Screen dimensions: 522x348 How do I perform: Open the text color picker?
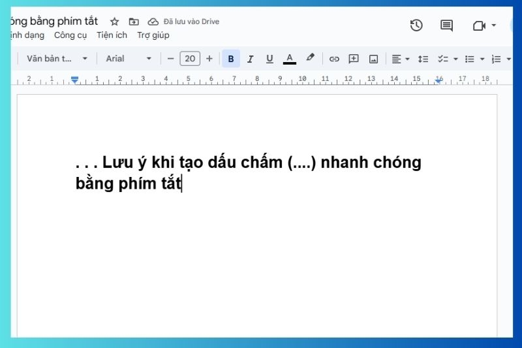pyautogui.click(x=290, y=59)
